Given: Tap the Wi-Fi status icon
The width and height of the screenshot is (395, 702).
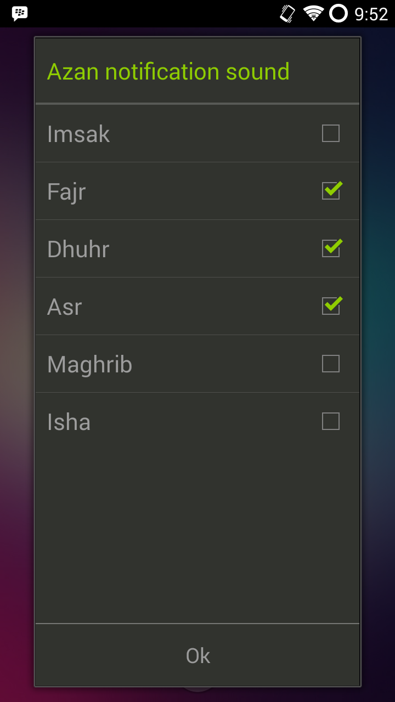Looking at the screenshot, I should click(314, 14).
